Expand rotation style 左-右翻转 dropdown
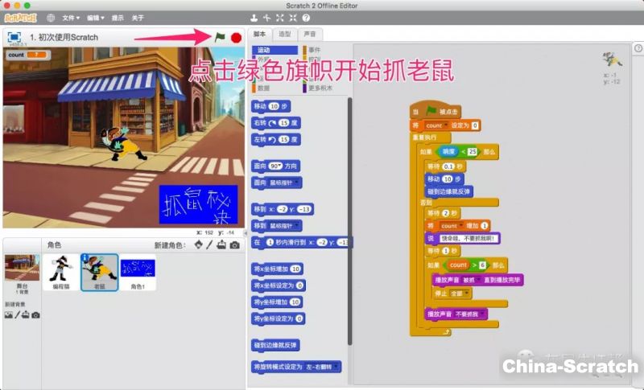The height and width of the screenshot is (390, 644). (336, 367)
